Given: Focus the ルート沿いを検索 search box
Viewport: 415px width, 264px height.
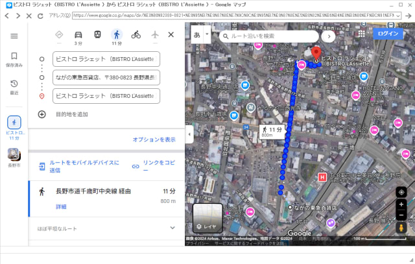Looking at the screenshot, I should coord(268,36).
